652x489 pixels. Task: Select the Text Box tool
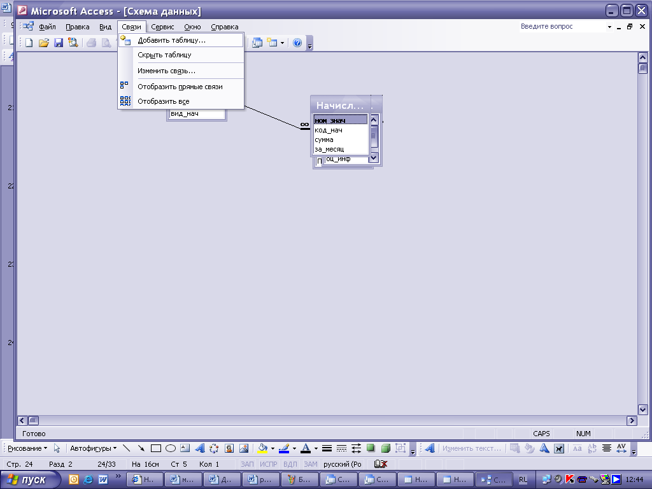pyautogui.click(x=185, y=448)
